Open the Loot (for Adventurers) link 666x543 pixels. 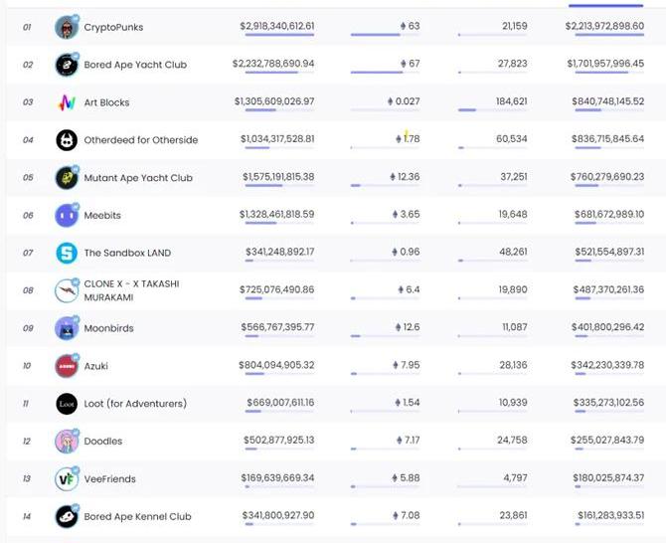click(135, 403)
